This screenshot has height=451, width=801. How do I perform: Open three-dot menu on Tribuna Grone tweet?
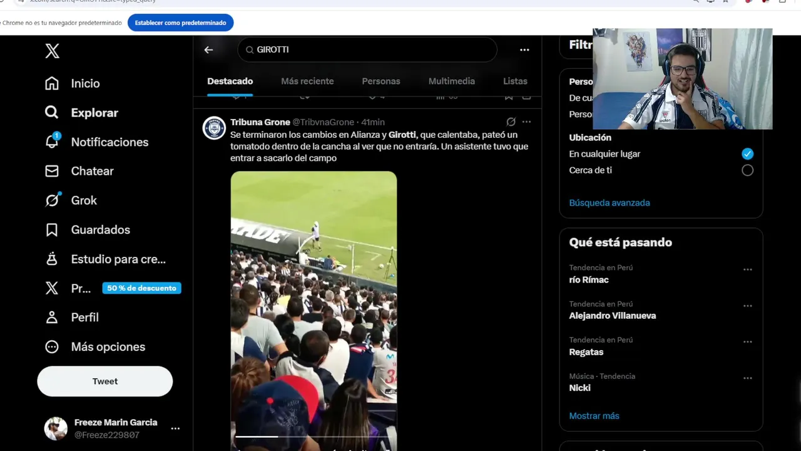pos(526,122)
